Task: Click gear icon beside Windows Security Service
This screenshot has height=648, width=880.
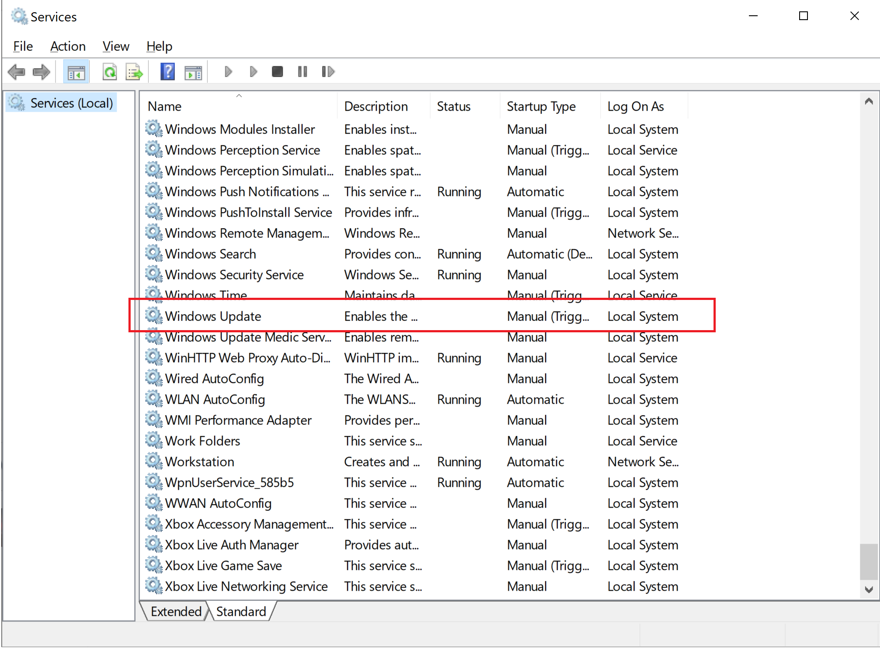Action: coord(154,274)
